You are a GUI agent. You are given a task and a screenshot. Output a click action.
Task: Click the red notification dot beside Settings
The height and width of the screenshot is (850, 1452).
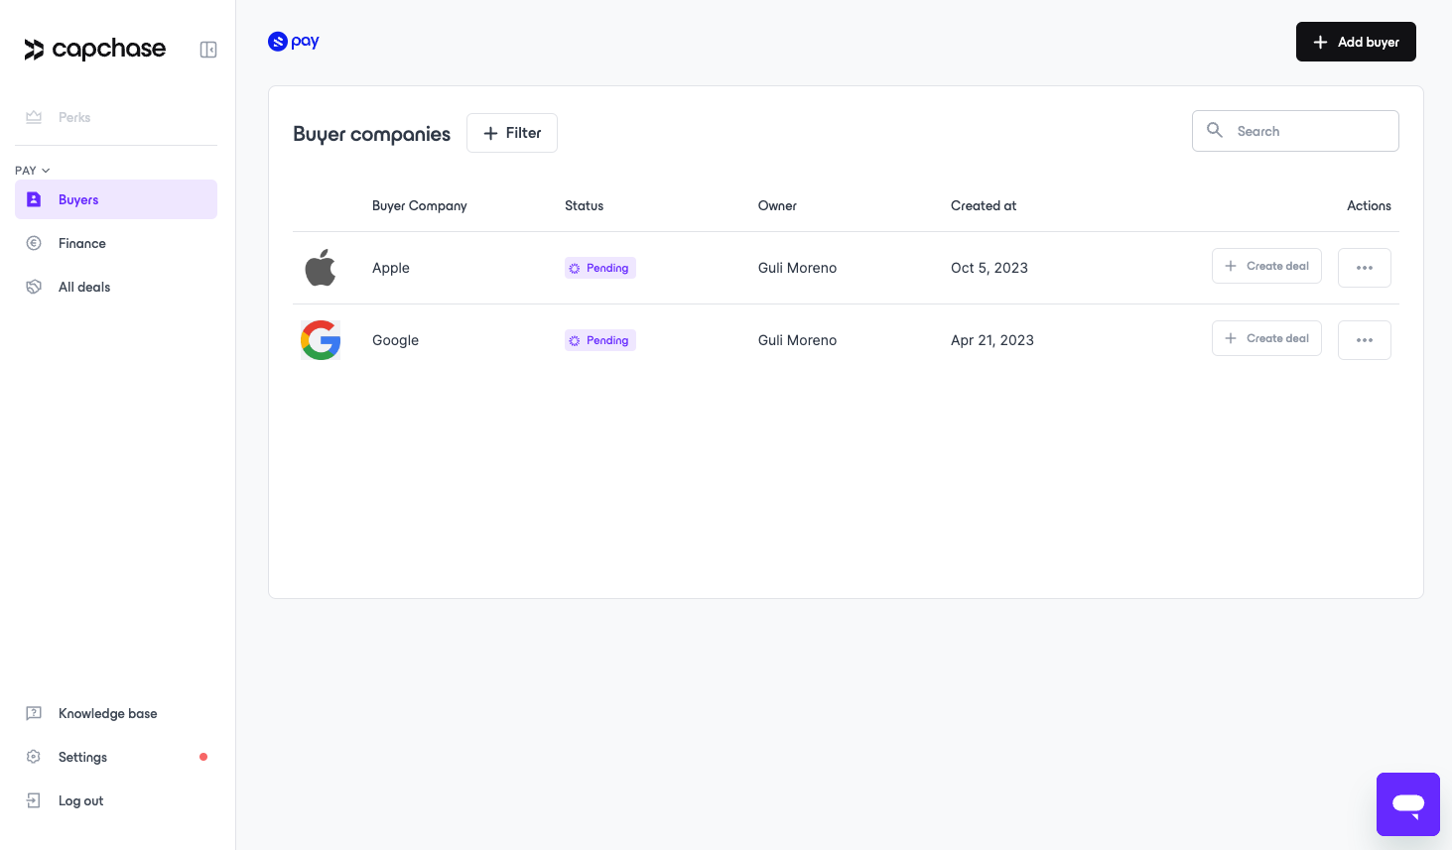click(x=203, y=757)
